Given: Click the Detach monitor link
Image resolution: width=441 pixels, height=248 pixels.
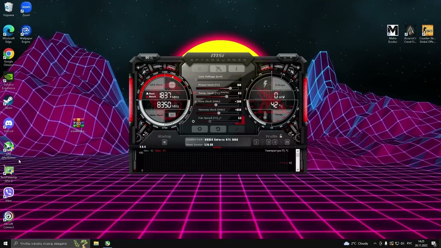Looking at the screenshot, I should pyautogui.click(x=217, y=147).
